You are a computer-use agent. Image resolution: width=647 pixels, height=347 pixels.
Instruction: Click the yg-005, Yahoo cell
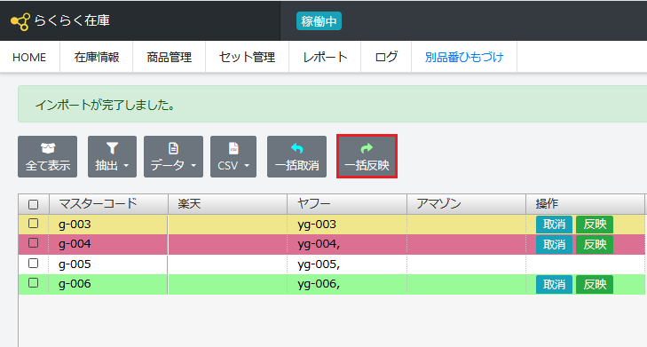tap(347, 264)
